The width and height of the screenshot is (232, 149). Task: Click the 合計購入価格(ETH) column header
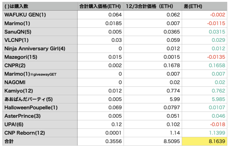(100, 6)
